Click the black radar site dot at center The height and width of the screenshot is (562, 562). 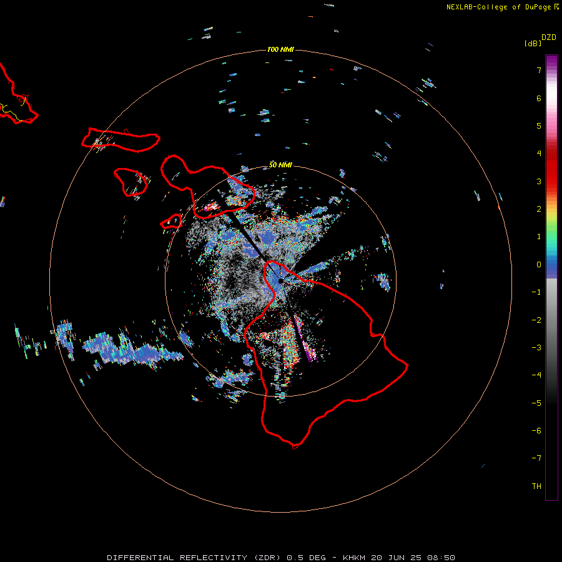[281, 280]
